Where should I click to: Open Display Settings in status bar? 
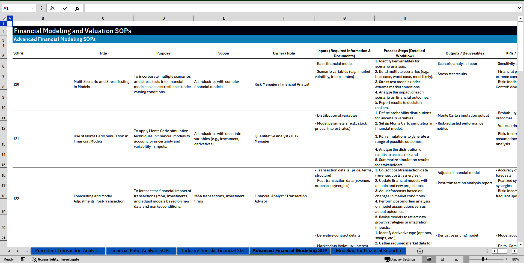400,259
